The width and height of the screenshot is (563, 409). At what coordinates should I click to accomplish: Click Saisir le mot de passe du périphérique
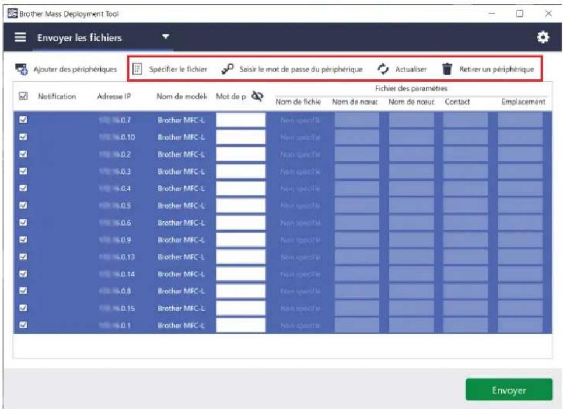coord(301,69)
